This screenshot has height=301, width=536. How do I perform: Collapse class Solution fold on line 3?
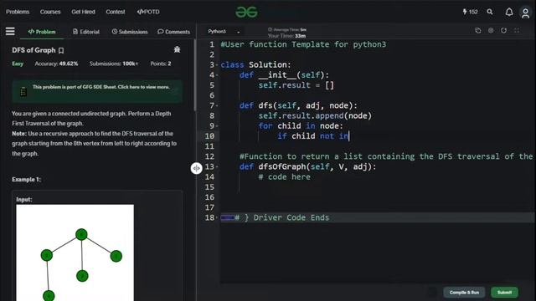coord(217,65)
